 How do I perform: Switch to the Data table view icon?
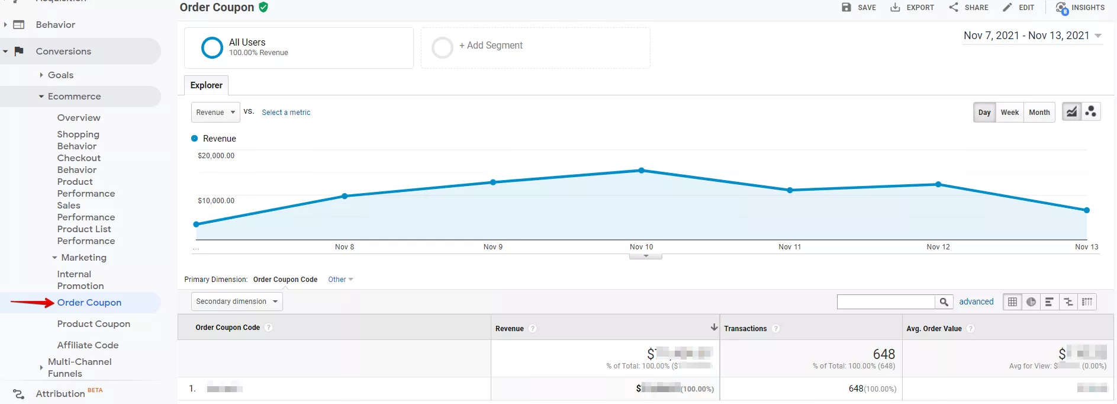(1013, 302)
